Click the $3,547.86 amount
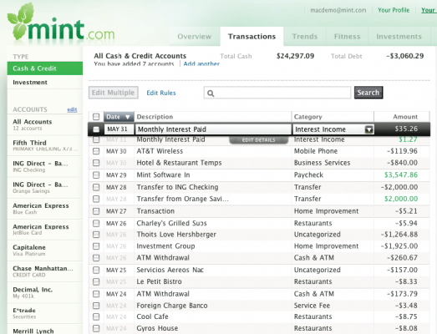The height and width of the screenshot is (334, 437). tap(401, 175)
